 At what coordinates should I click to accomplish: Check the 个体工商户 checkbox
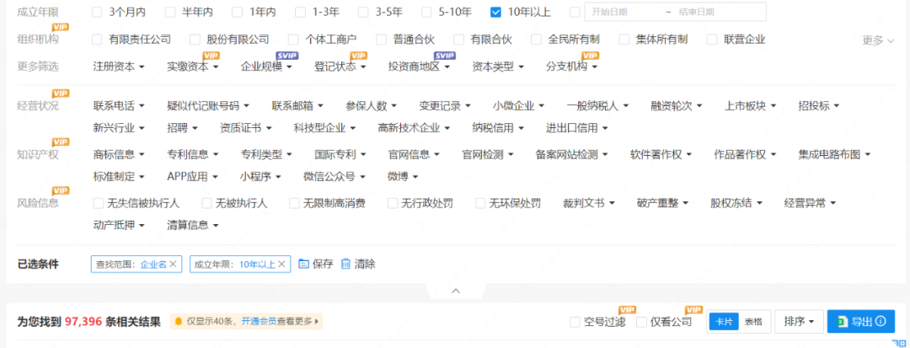294,40
